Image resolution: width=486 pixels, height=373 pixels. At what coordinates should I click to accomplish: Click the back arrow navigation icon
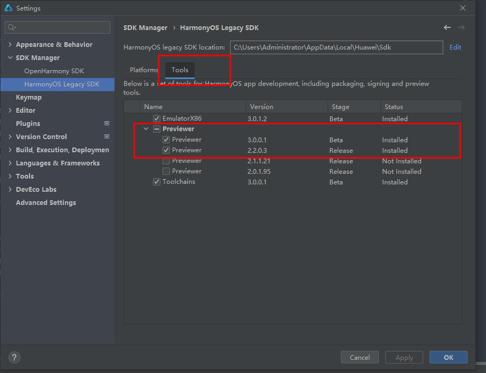click(447, 27)
